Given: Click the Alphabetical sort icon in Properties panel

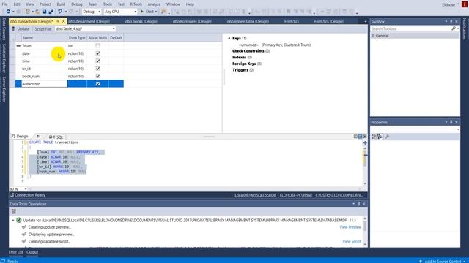Looking at the screenshot, I should pyautogui.click(x=380, y=137).
